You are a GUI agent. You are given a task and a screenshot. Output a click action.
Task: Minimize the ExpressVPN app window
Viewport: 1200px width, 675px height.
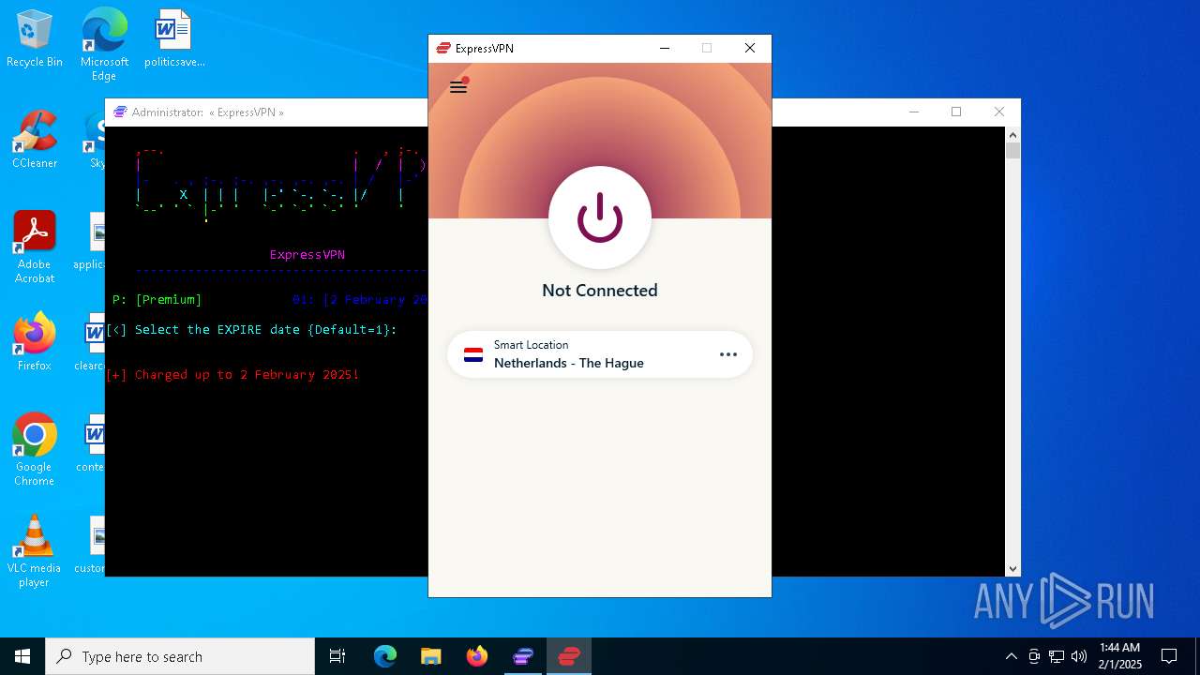(x=665, y=48)
